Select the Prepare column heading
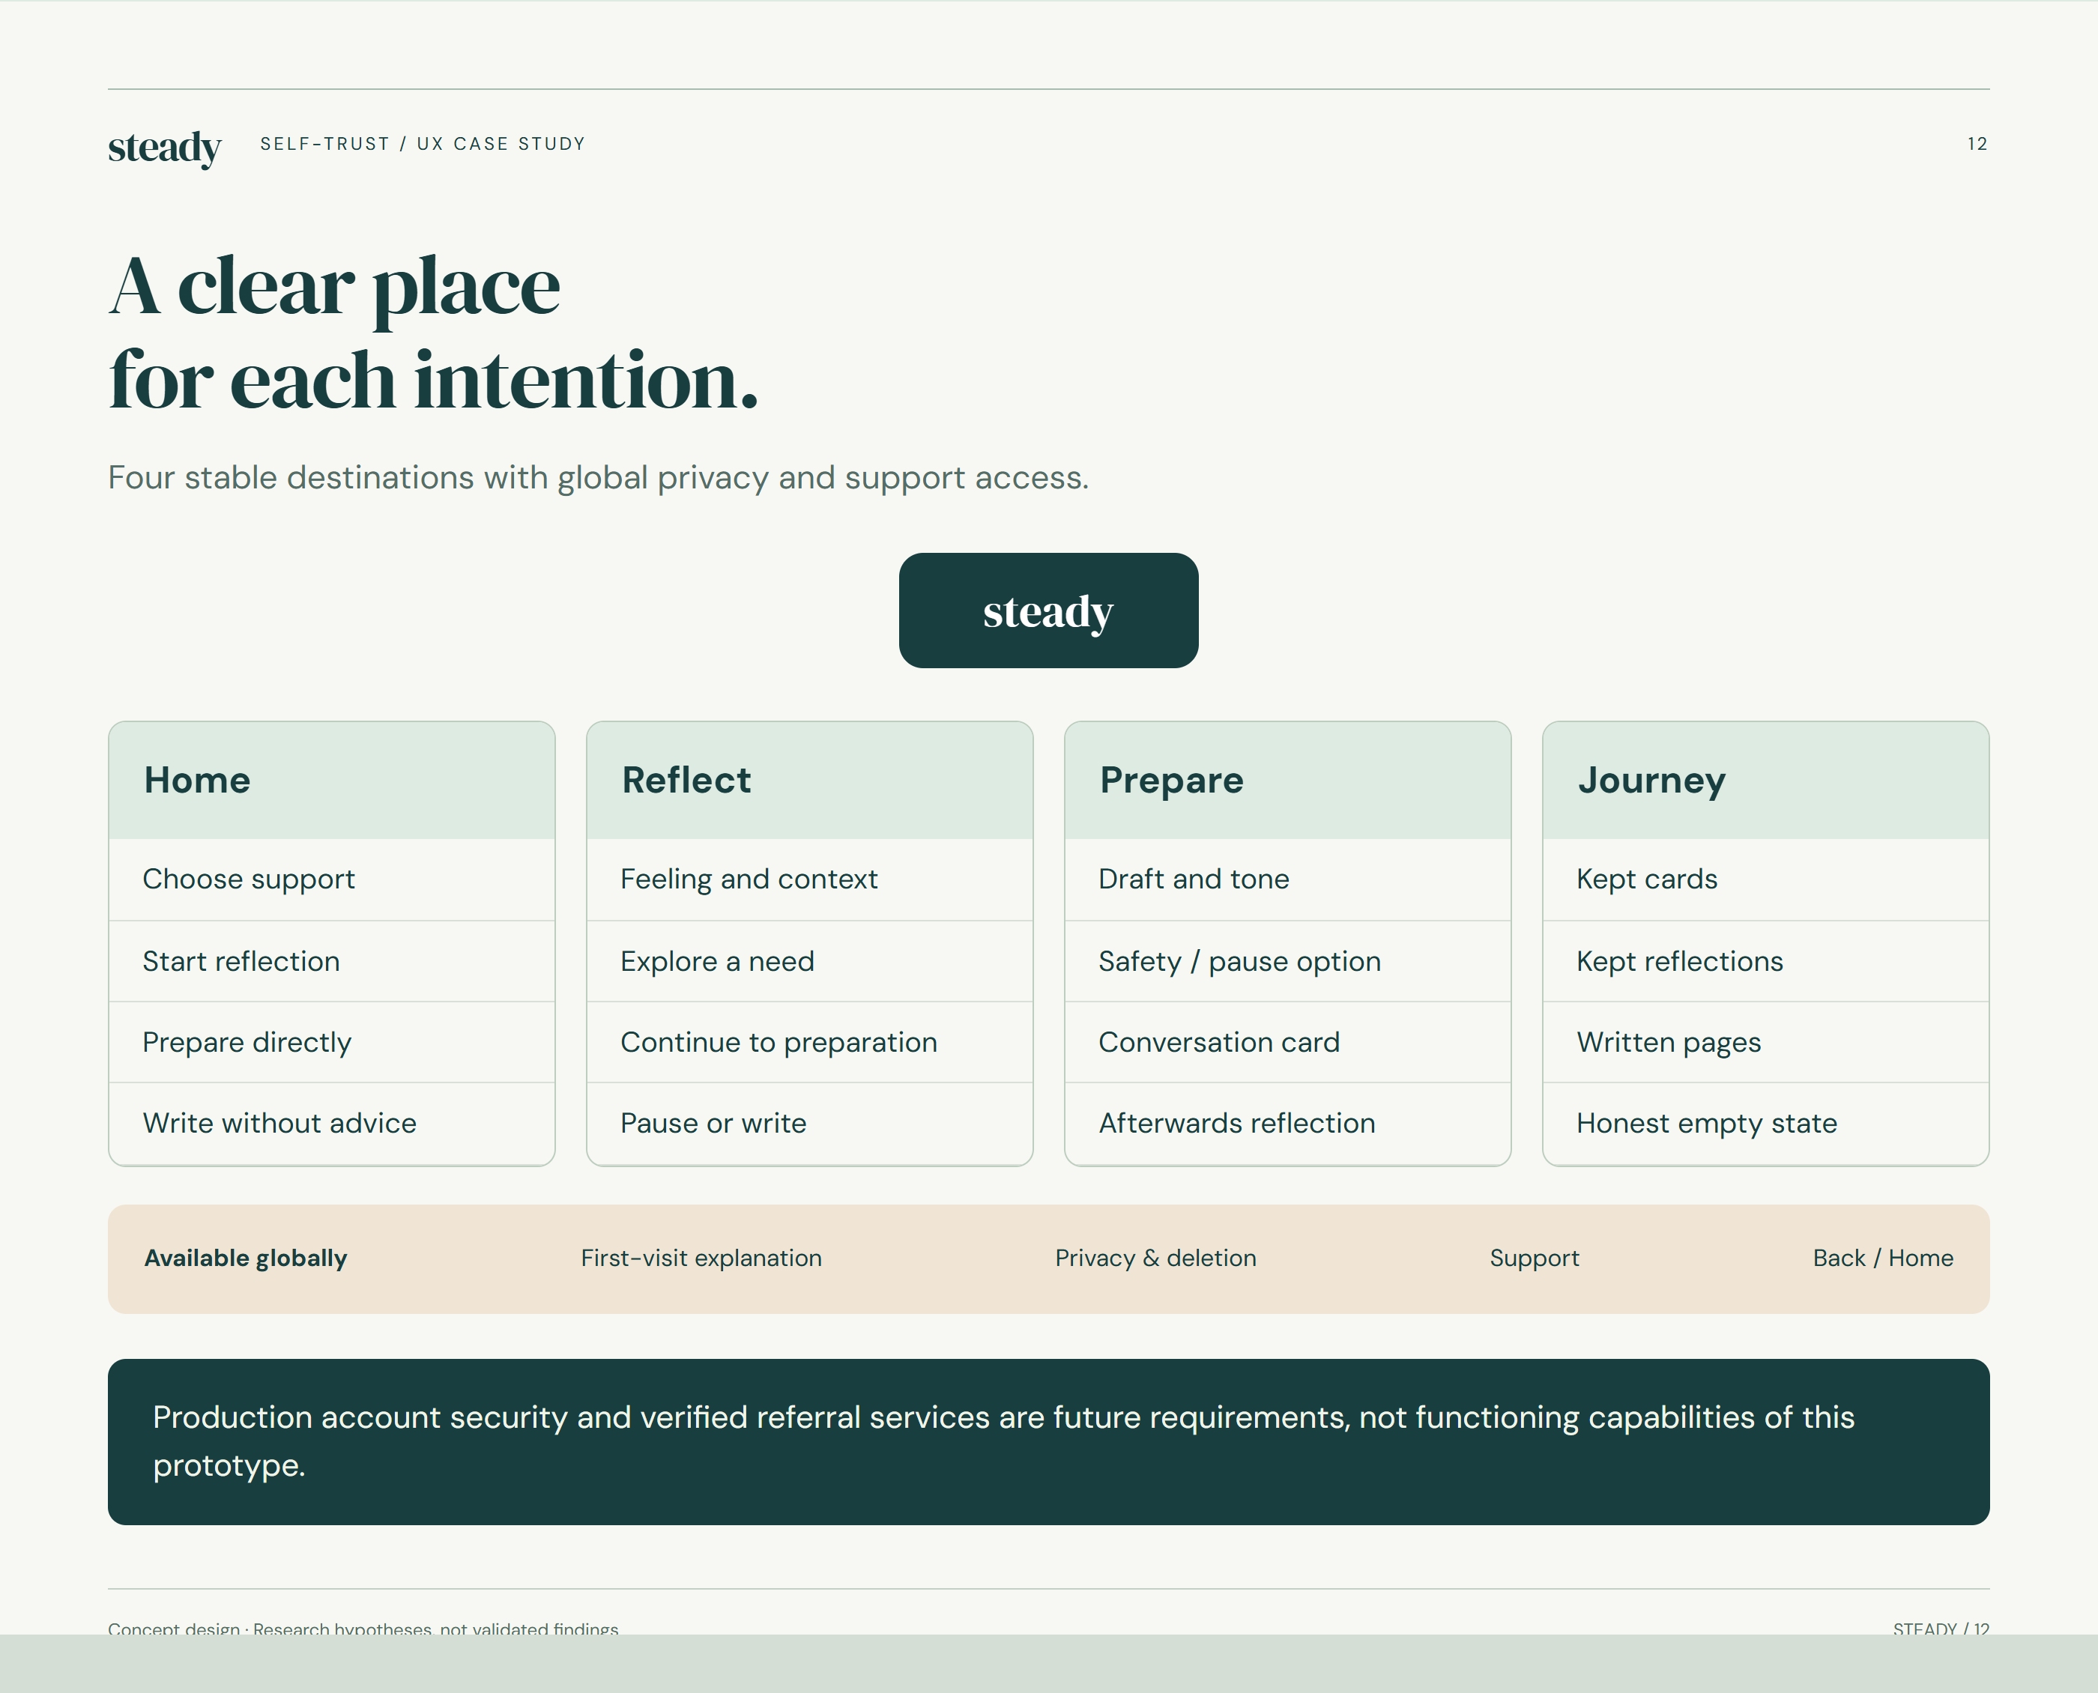Image resolution: width=2098 pixels, height=1693 pixels. 1287,780
